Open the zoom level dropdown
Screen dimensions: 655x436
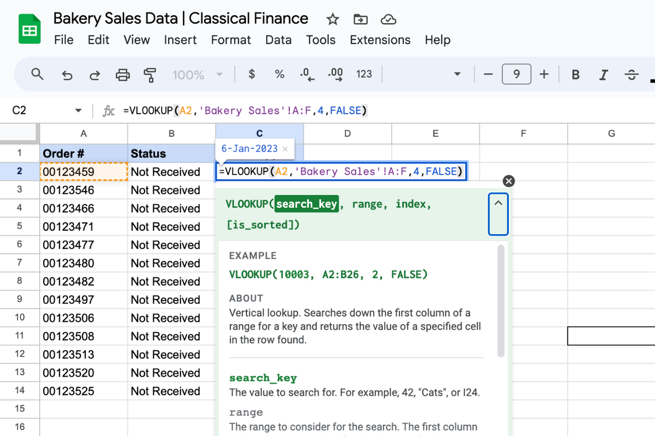[220, 74]
